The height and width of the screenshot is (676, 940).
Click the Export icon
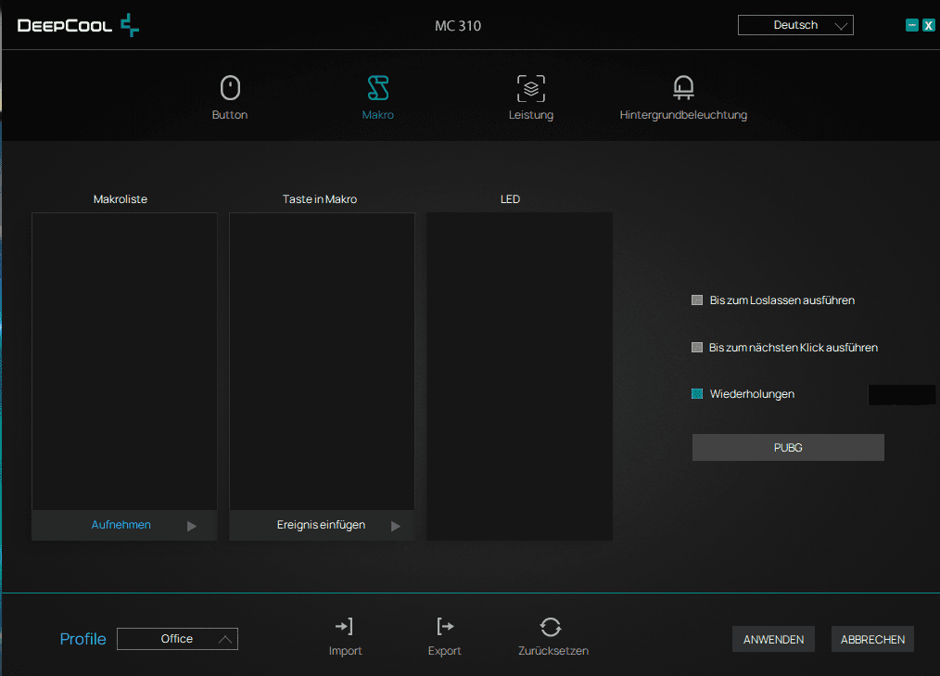pos(445,627)
